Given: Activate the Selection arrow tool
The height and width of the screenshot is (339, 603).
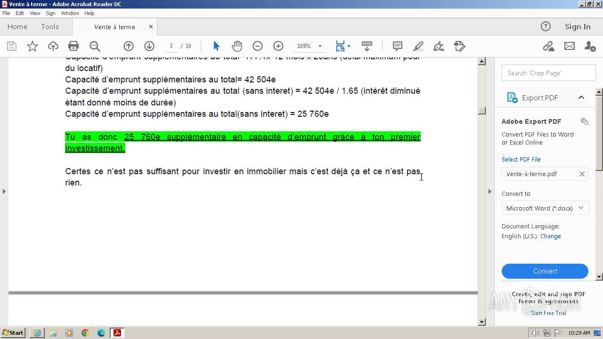Looking at the screenshot, I should (216, 46).
